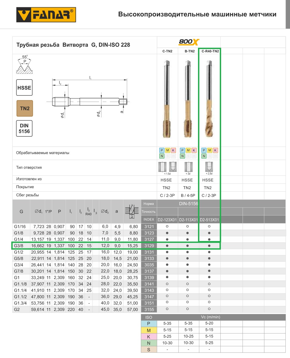The width and height of the screenshot is (290, 358).
Task: Select code '3155' in the G2 row
Action: click(x=149, y=309)
